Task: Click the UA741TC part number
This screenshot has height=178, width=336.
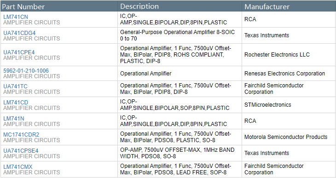Action: pos(15,86)
